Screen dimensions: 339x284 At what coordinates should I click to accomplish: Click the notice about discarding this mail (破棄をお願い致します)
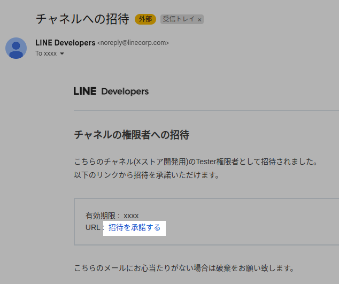pyautogui.click(x=184, y=268)
